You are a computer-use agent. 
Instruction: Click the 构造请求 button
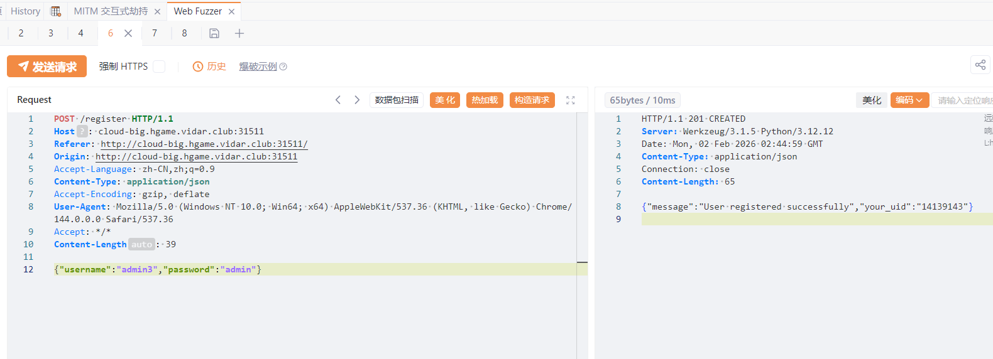click(532, 100)
